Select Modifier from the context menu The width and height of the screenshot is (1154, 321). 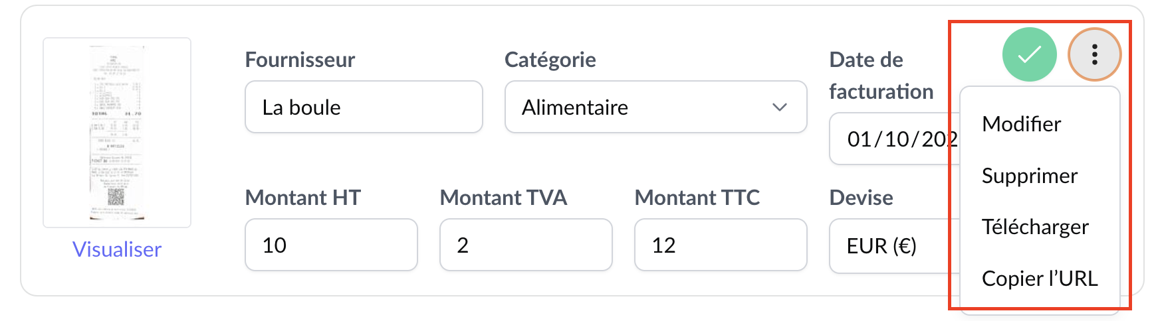click(1021, 124)
